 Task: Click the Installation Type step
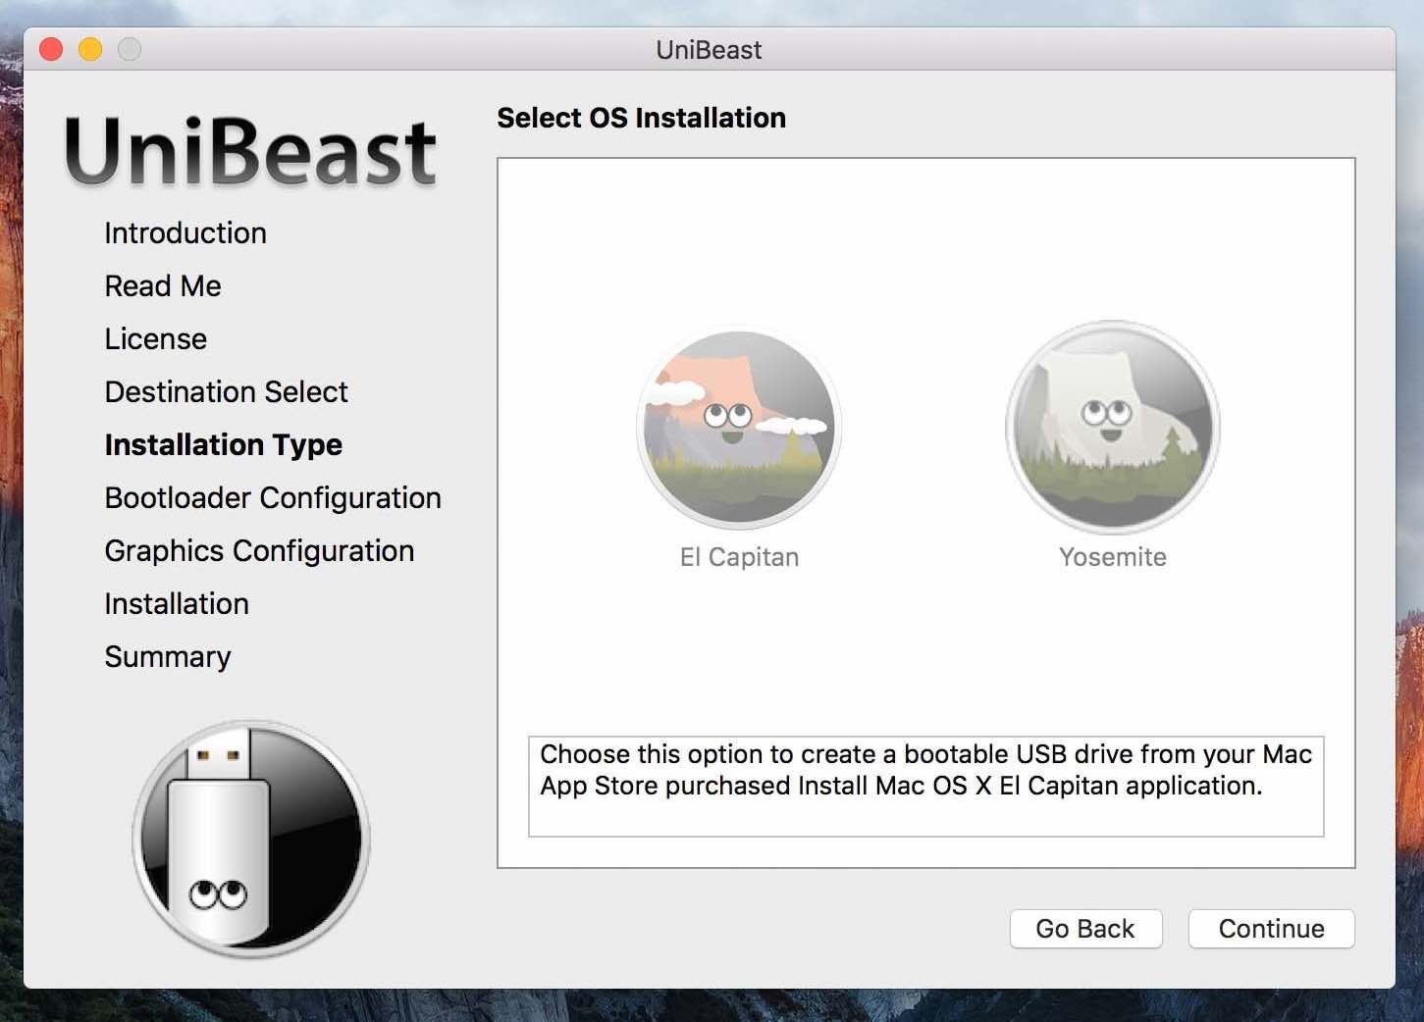click(224, 445)
